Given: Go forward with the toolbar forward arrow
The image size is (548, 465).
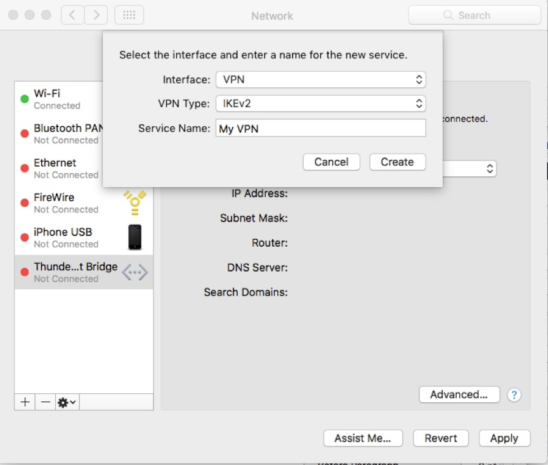Looking at the screenshot, I should (x=96, y=15).
